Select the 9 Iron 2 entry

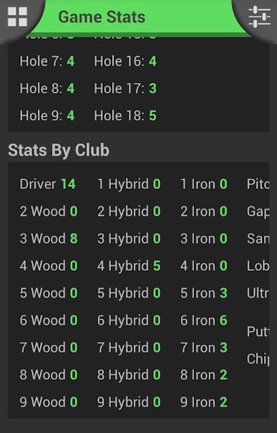tap(203, 402)
